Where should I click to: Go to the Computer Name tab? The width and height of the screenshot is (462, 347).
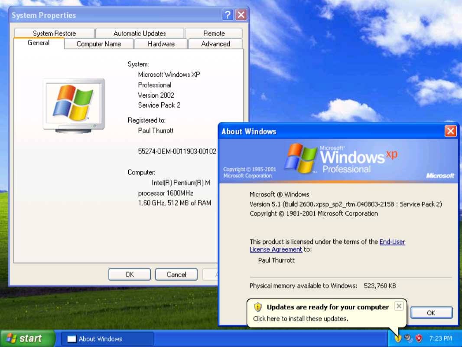coord(99,44)
